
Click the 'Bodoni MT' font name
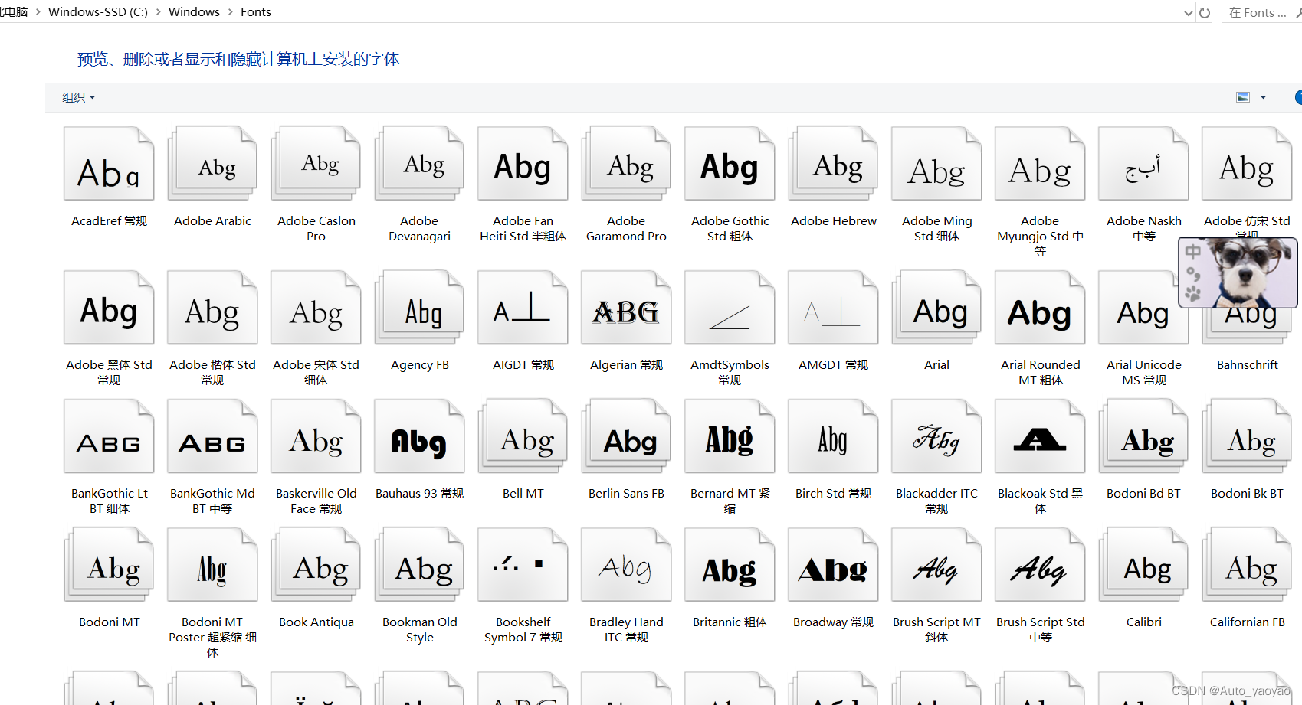click(109, 622)
